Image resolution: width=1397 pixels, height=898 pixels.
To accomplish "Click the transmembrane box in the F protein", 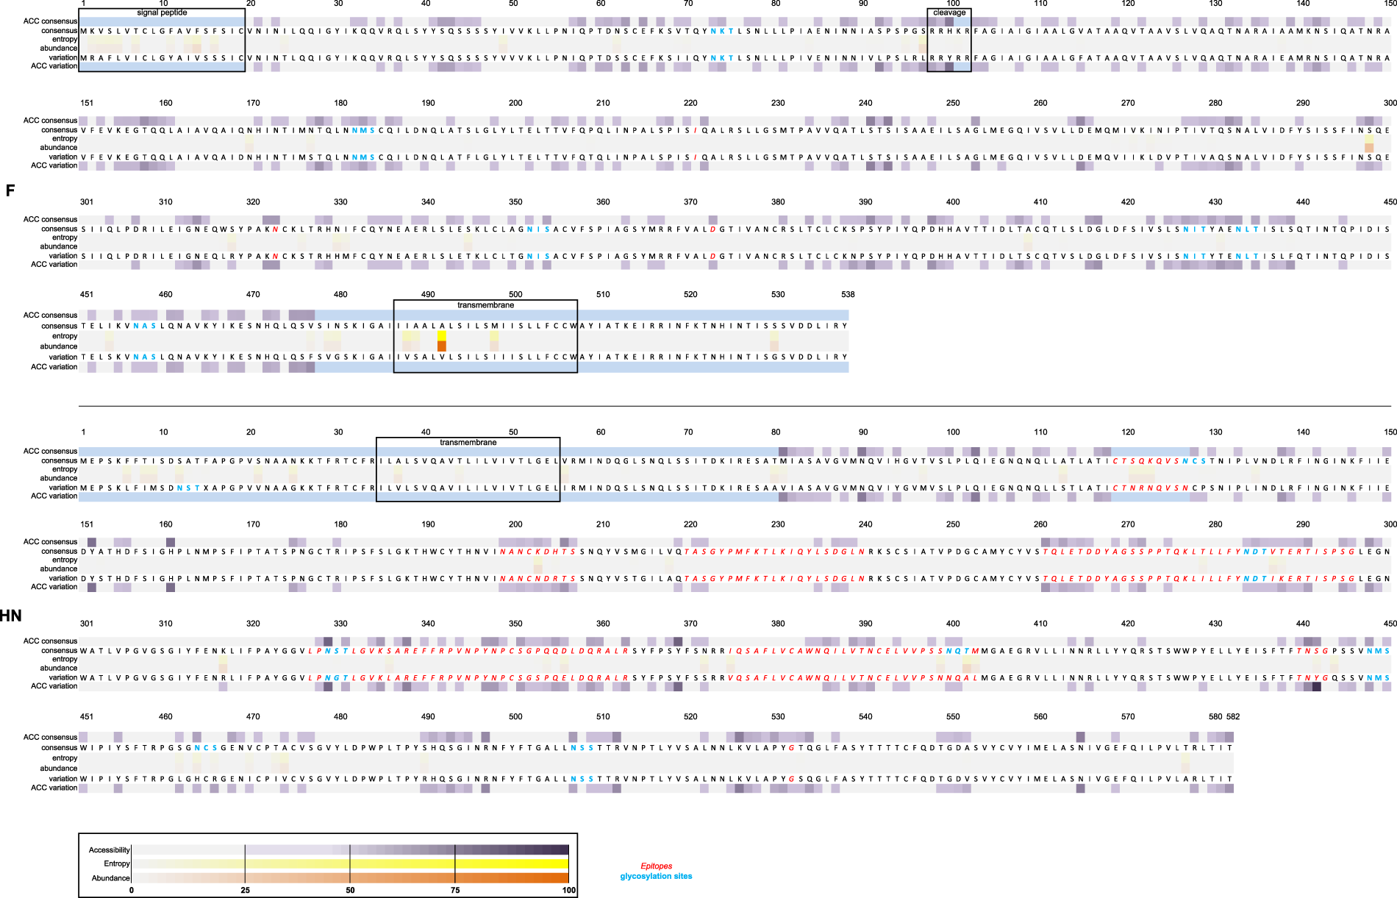I will click(485, 304).
